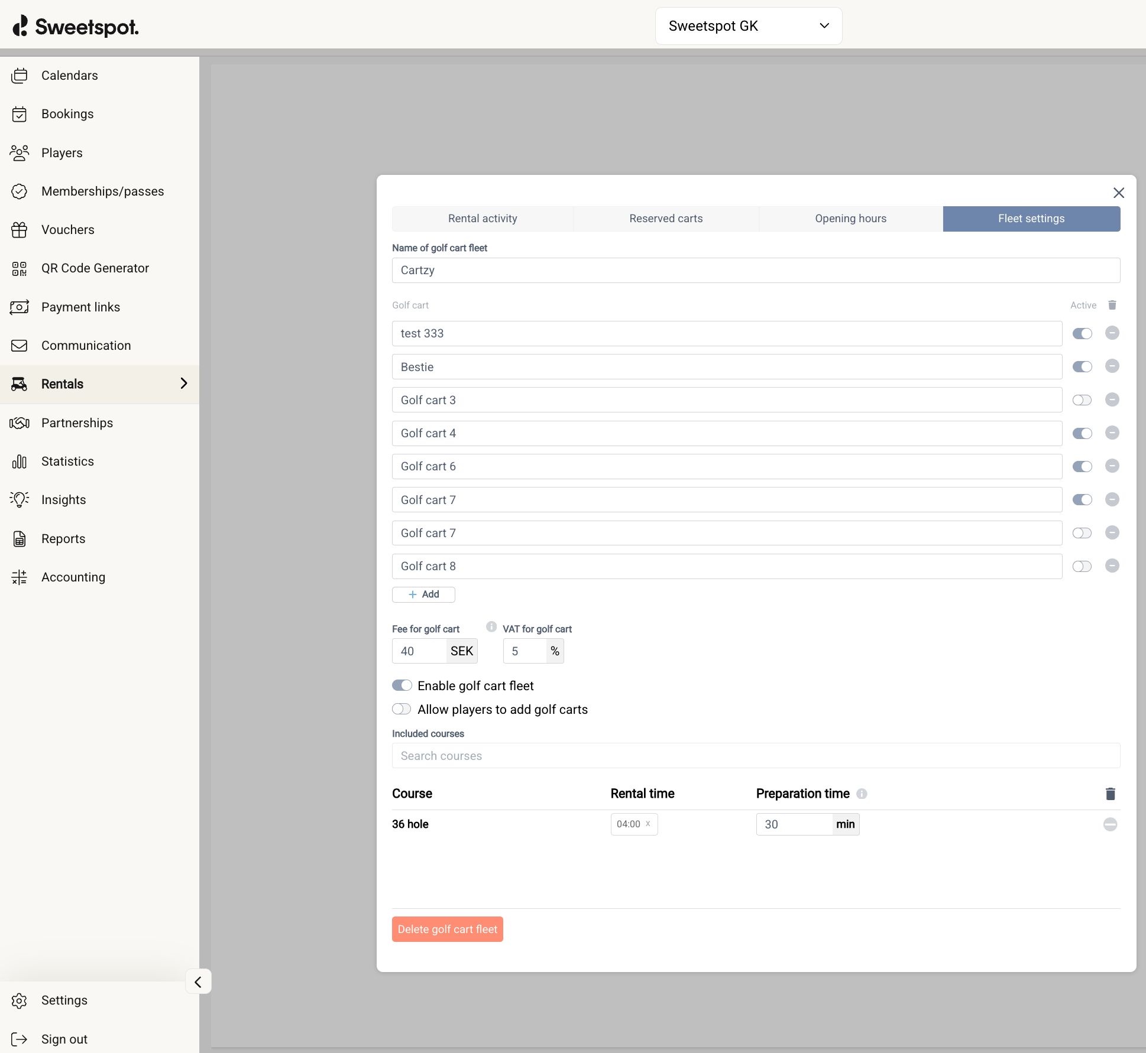Expand the Rentals submenu chevron
This screenshot has width=1146, height=1053.
183,383
